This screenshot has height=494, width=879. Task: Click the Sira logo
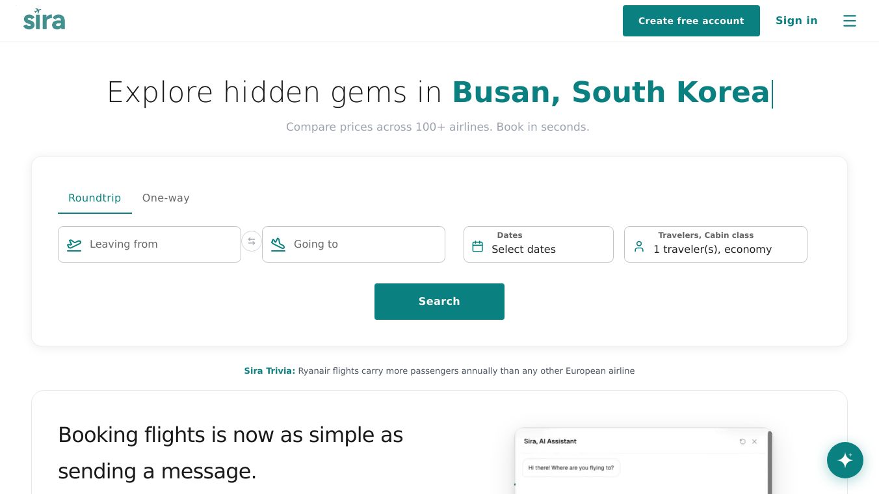tap(44, 20)
